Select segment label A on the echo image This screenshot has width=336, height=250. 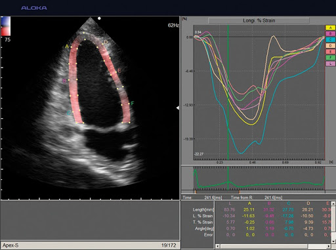pos(67,47)
